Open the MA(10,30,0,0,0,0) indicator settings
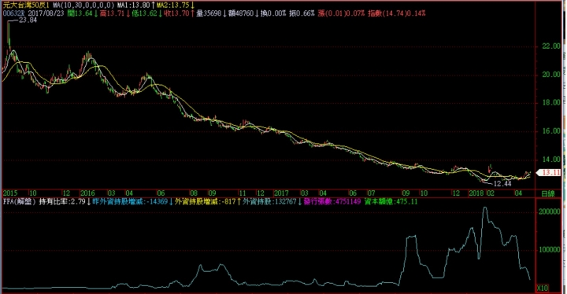 [x=84, y=6]
